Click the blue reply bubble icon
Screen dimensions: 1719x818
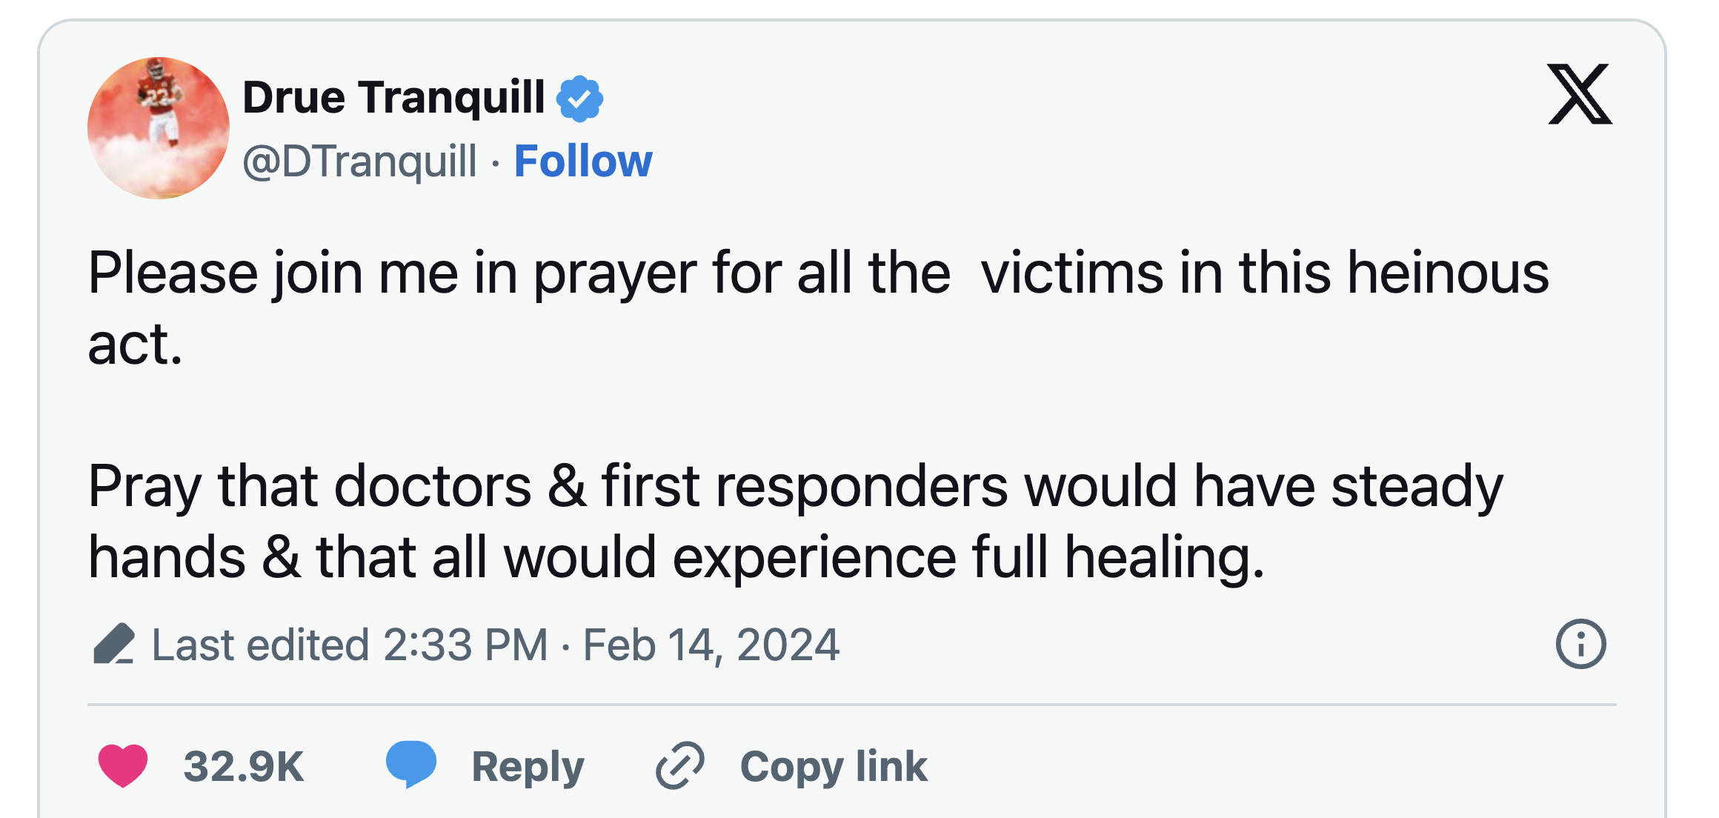point(411,764)
